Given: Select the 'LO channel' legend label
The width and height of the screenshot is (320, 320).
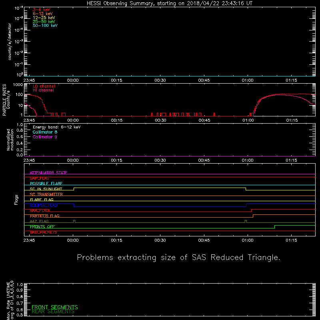Looking at the screenshot, I should (44, 86).
